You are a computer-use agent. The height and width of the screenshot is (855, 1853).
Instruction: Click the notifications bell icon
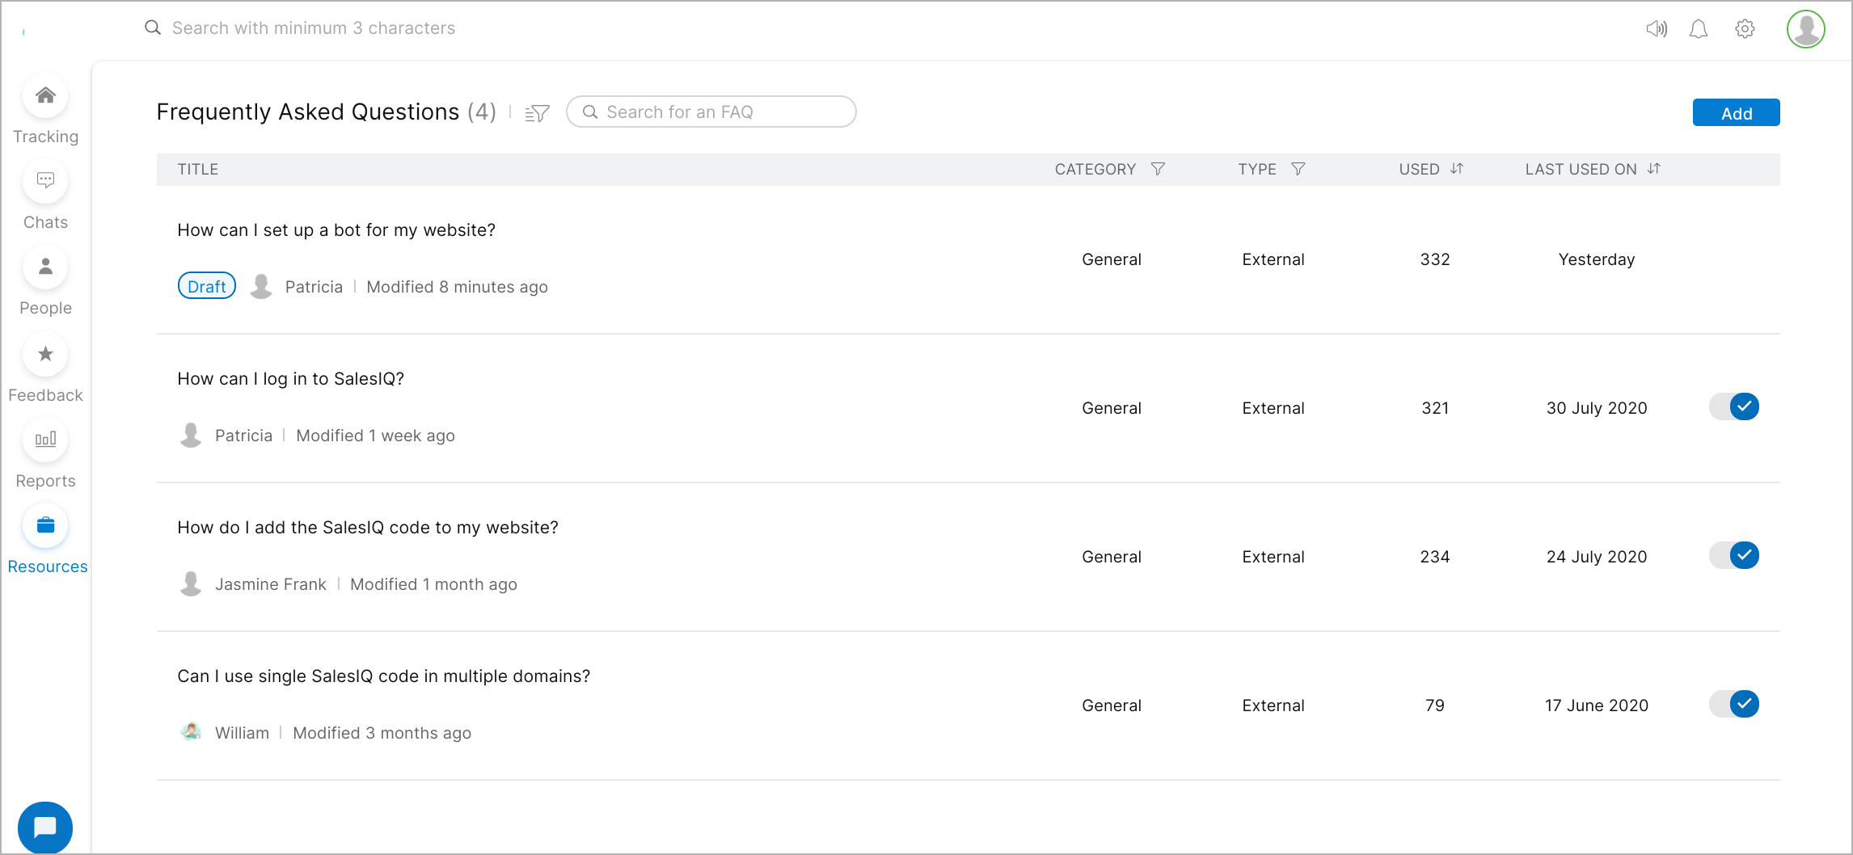[x=1699, y=29]
